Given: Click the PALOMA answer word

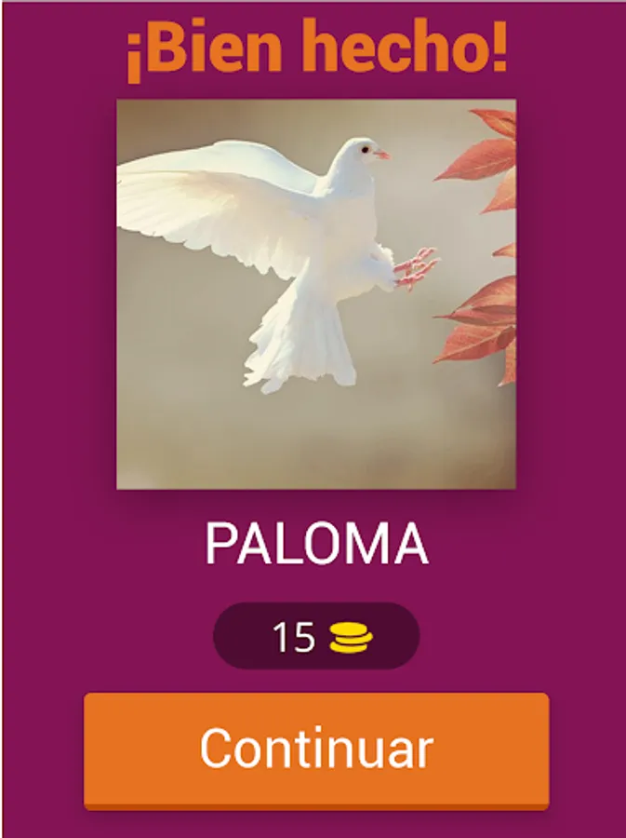Looking at the screenshot, I should tap(316, 545).
